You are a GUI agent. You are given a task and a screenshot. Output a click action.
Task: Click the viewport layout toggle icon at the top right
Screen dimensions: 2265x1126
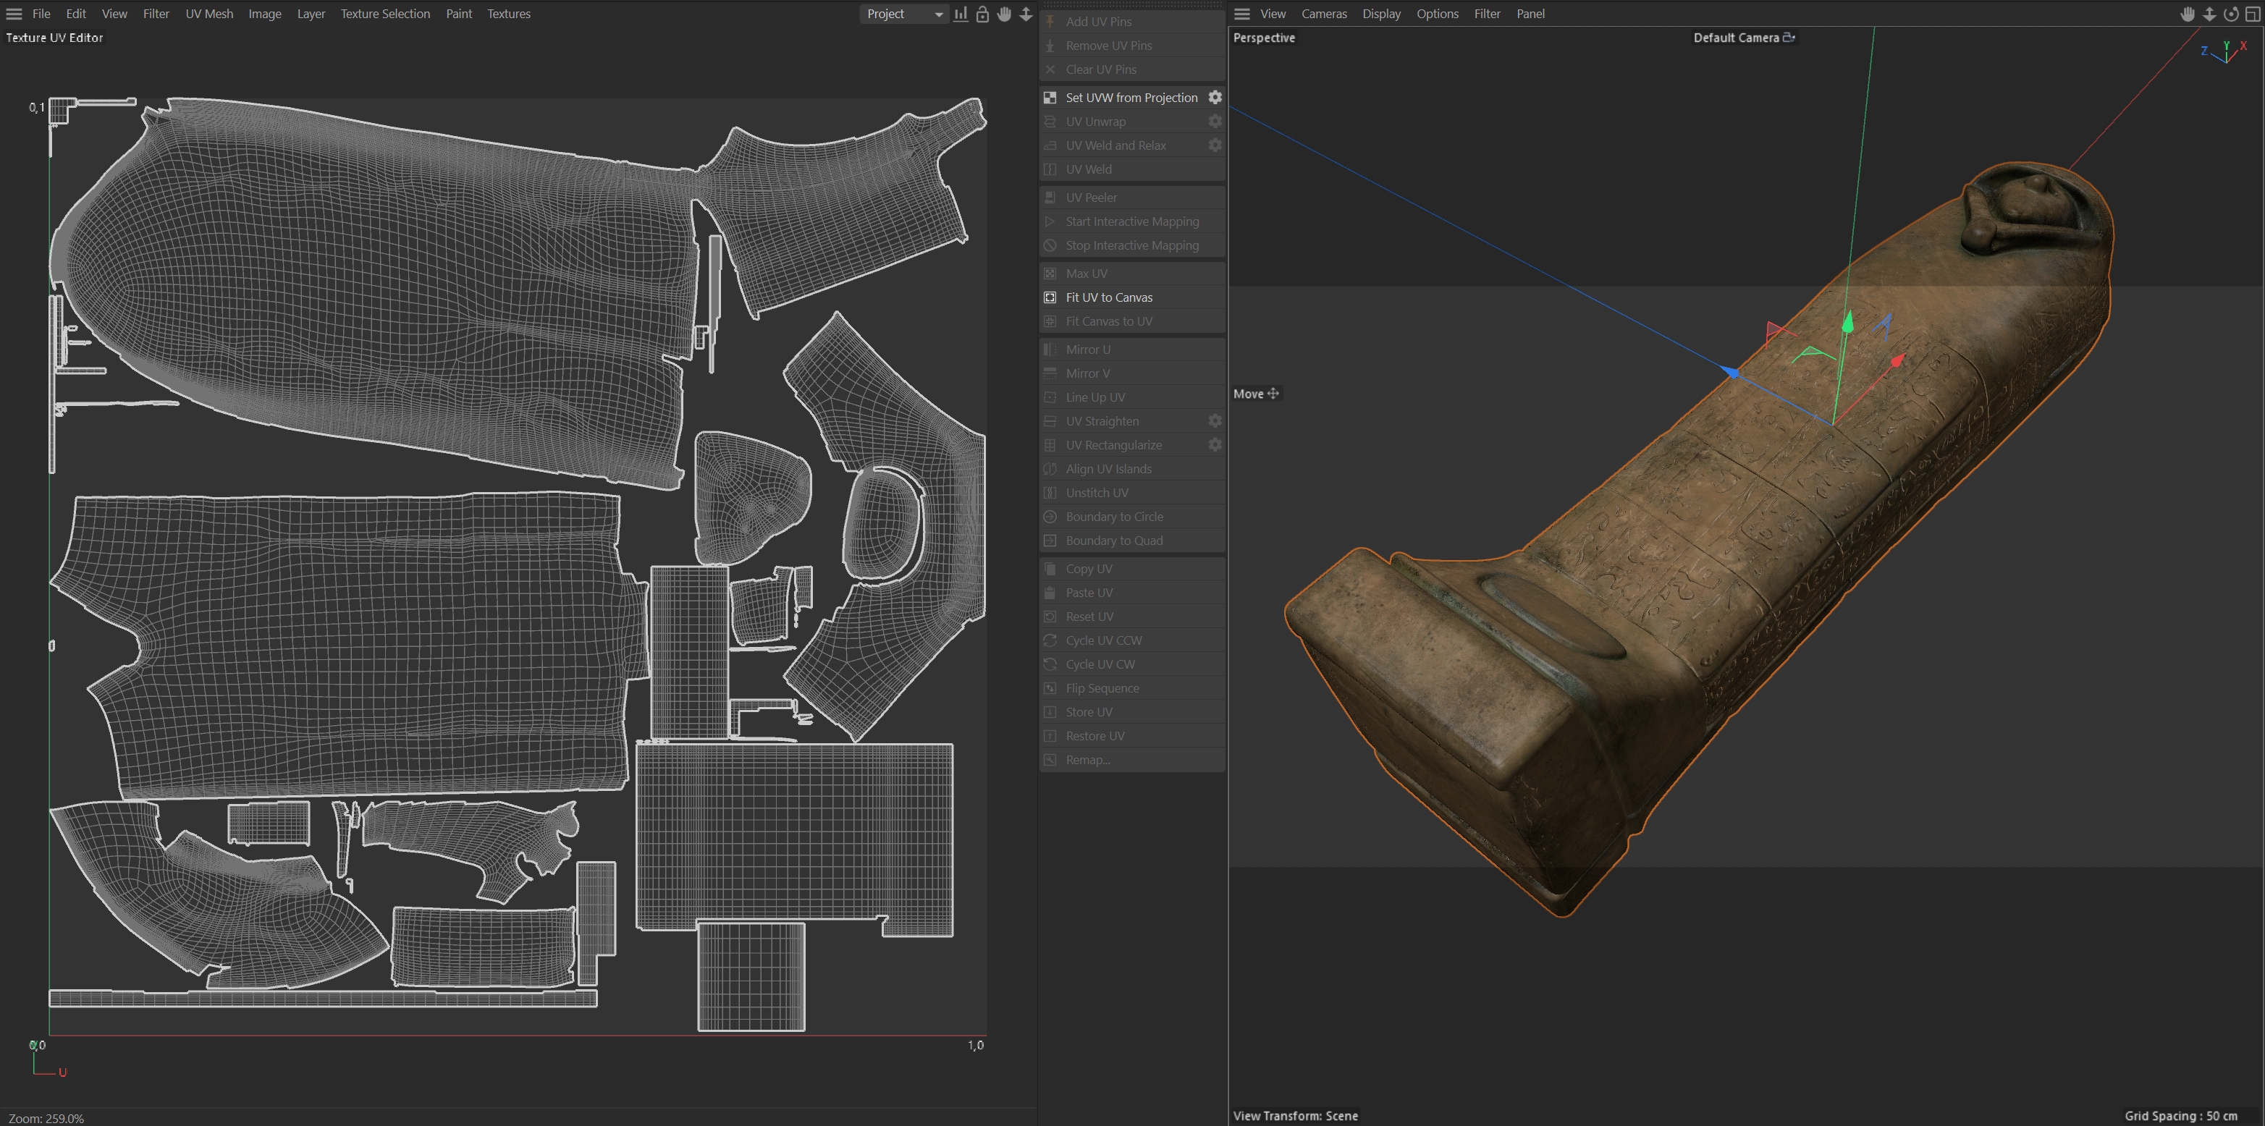2253,14
